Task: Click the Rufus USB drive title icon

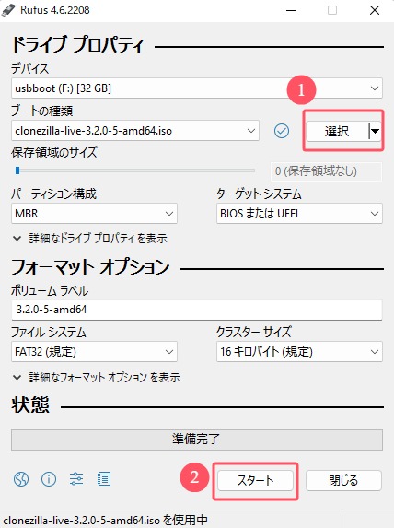Action: tap(8, 10)
